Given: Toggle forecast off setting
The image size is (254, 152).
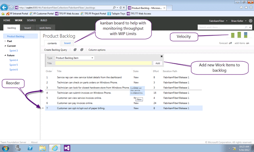Looking at the screenshot, I should 225,43.
